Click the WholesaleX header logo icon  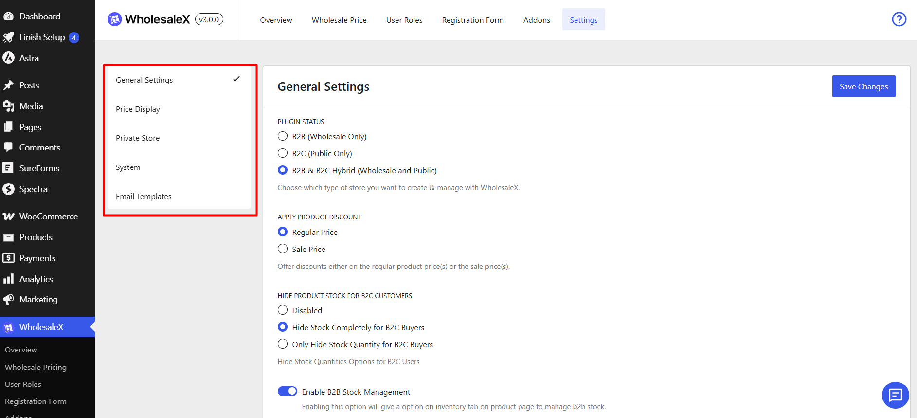pyautogui.click(x=114, y=19)
